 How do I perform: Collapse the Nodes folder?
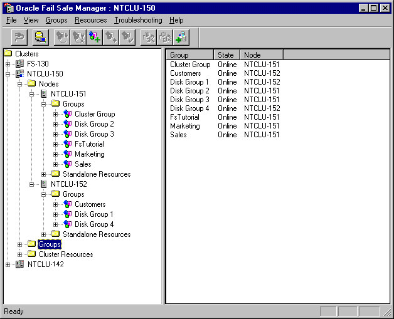point(20,85)
